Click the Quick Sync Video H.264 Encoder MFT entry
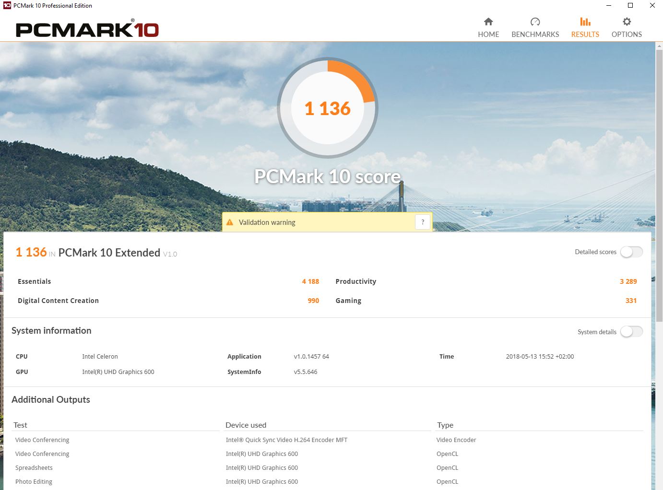 pos(286,440)
